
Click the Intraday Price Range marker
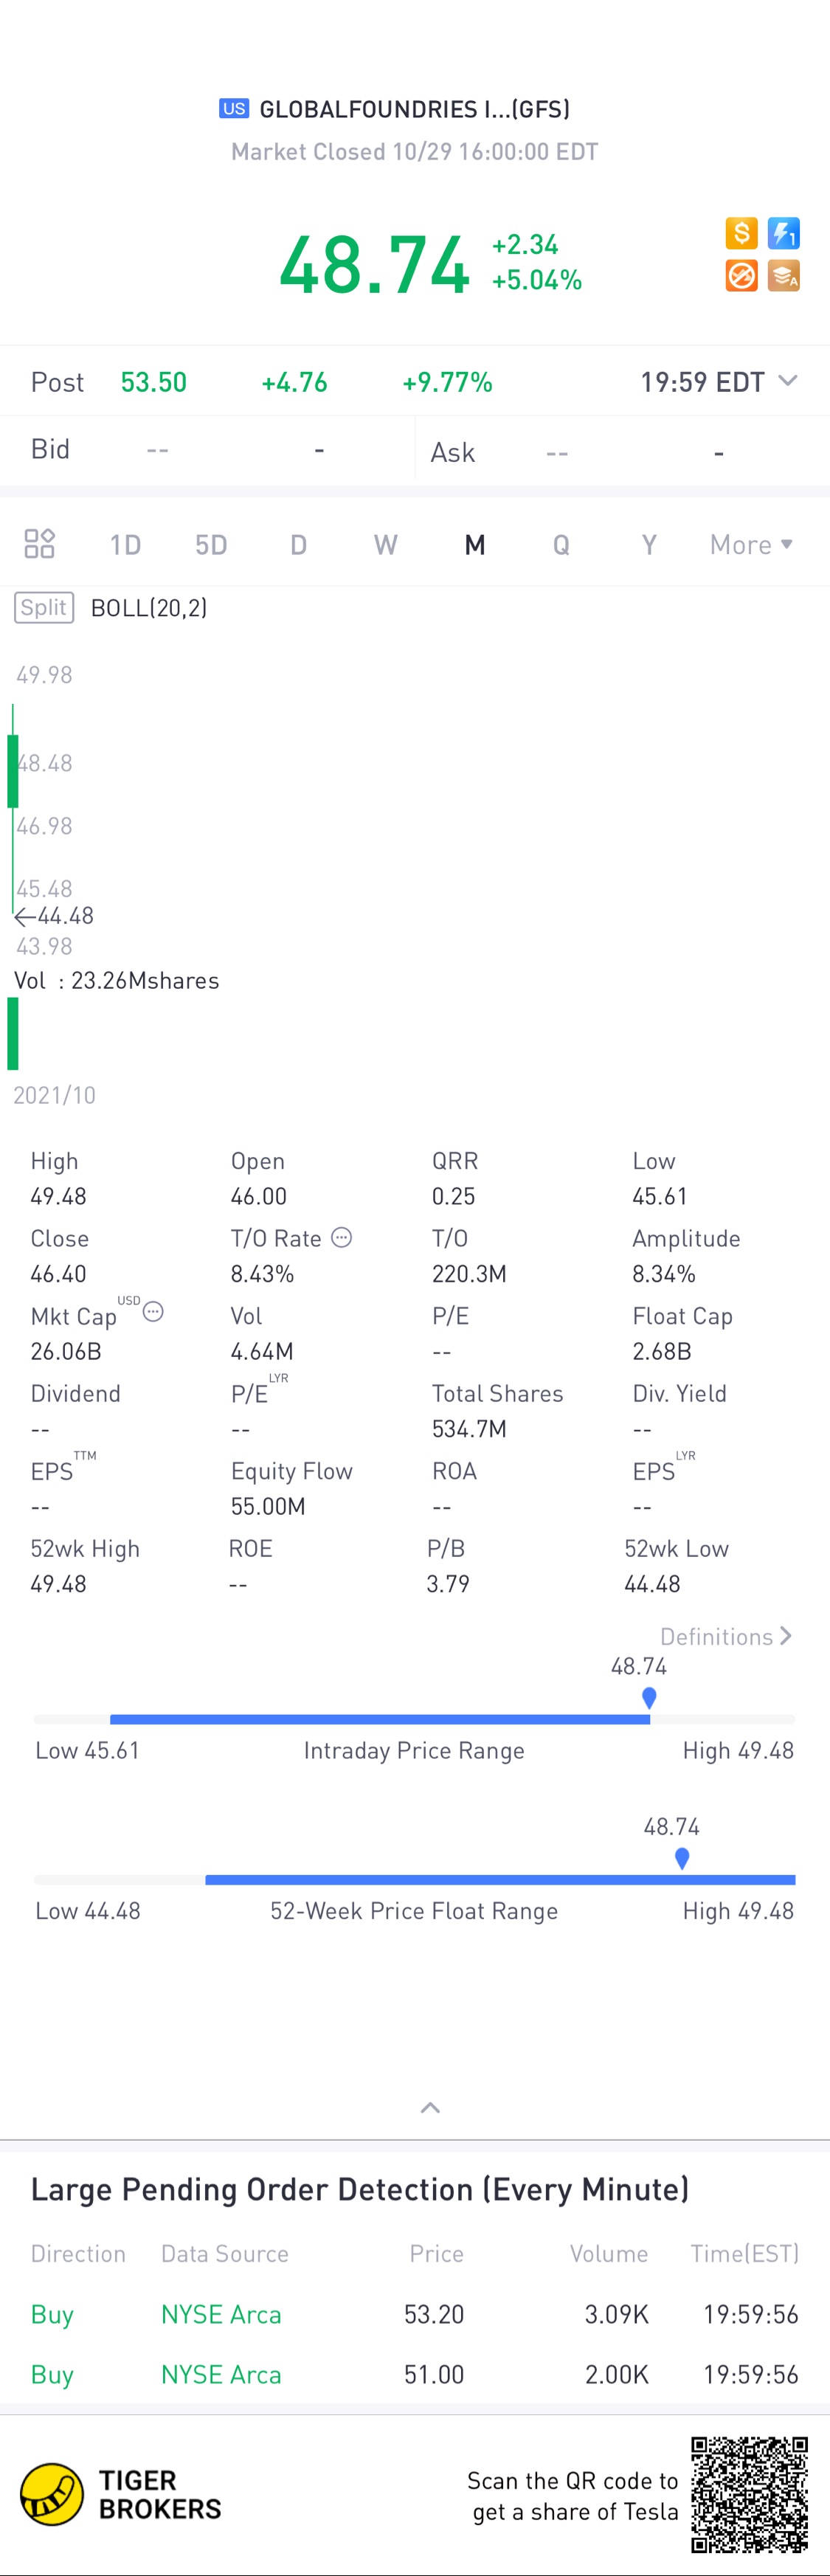click(649, 1698)
